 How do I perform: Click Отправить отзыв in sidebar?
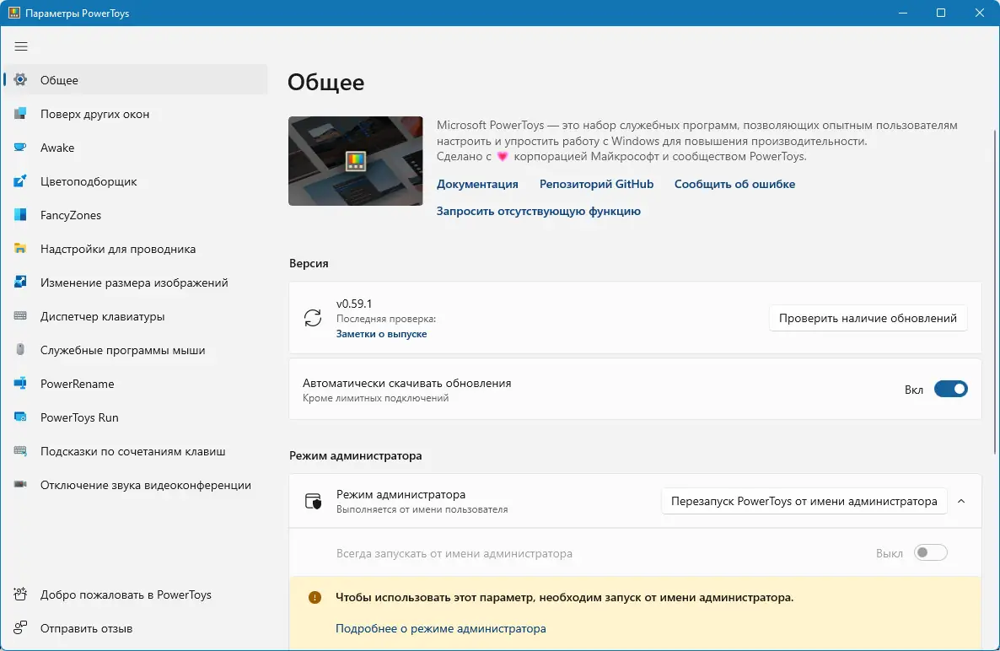tap(135, 628)
